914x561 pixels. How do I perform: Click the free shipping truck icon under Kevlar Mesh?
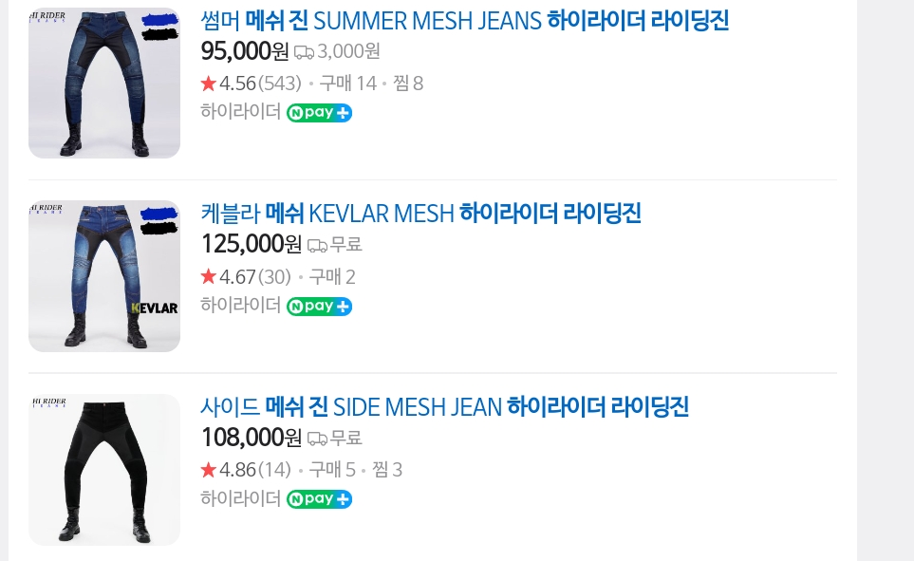pyautogui.click(x=317, y=246)
